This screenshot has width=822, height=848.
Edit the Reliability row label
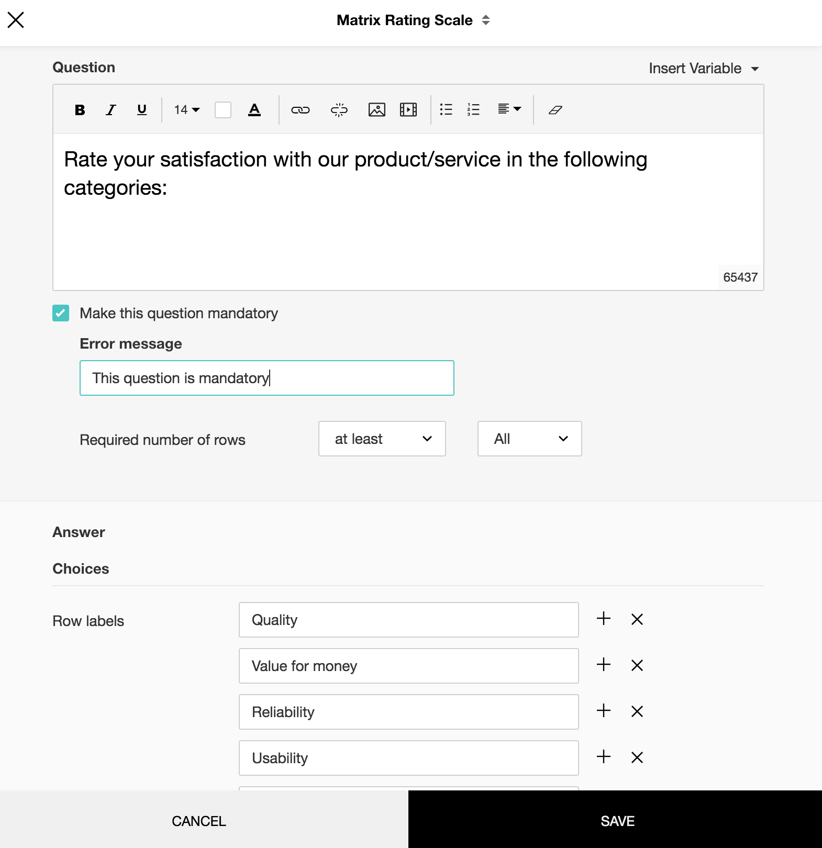click(x=409, y=712)
